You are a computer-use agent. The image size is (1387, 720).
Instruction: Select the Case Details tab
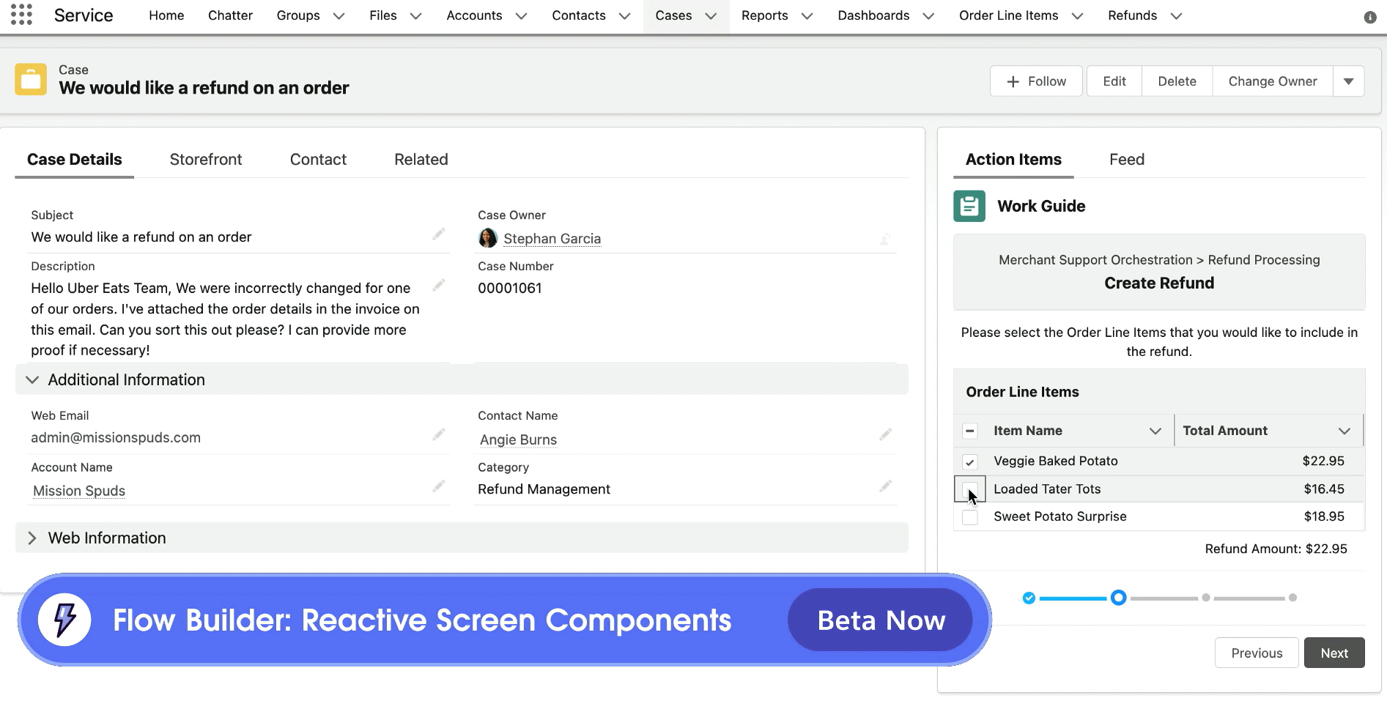click(x=75, y=159)
